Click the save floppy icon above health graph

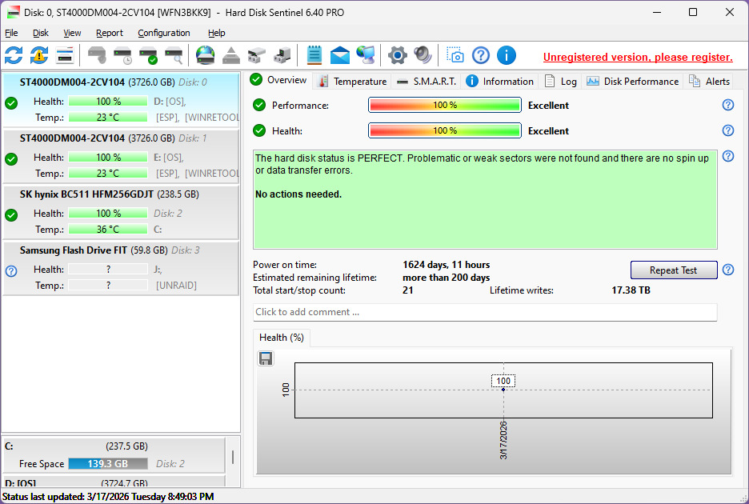(x=266, y=358)
